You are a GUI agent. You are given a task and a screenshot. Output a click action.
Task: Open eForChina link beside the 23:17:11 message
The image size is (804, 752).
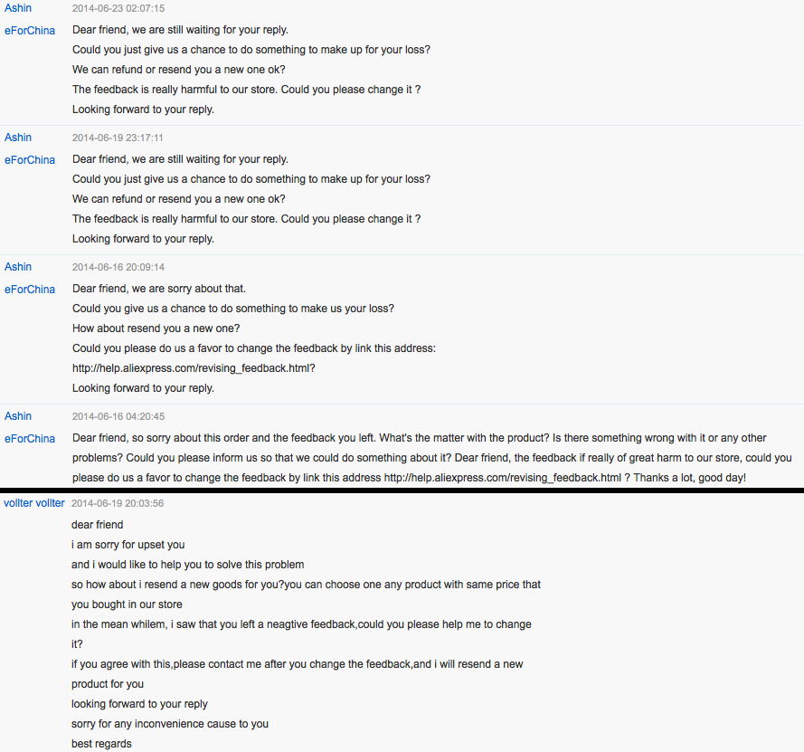pos(30,160)
